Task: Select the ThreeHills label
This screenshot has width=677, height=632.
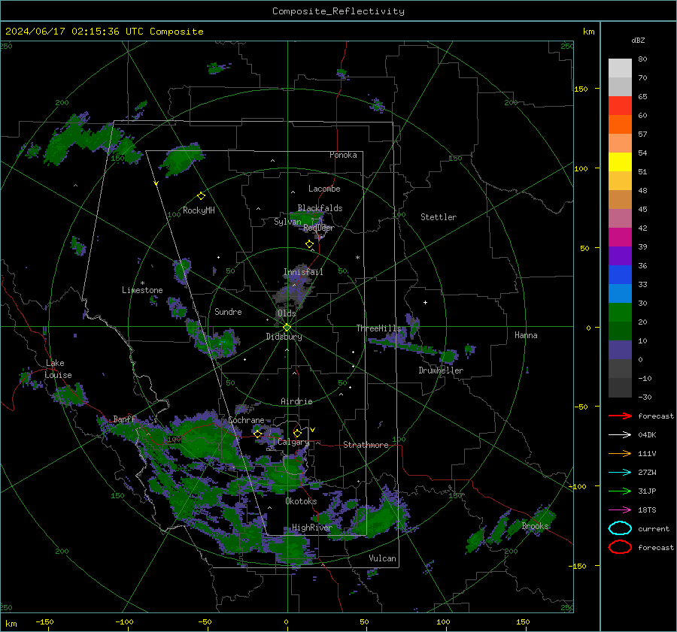Action: pyautogui.click(x=378, y=328)
